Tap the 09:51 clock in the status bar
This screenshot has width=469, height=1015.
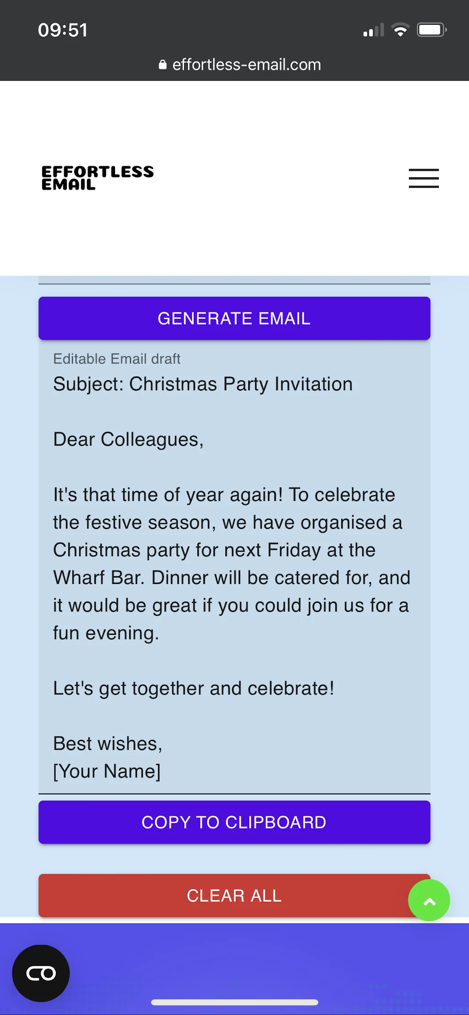click(x=64, y=29)
